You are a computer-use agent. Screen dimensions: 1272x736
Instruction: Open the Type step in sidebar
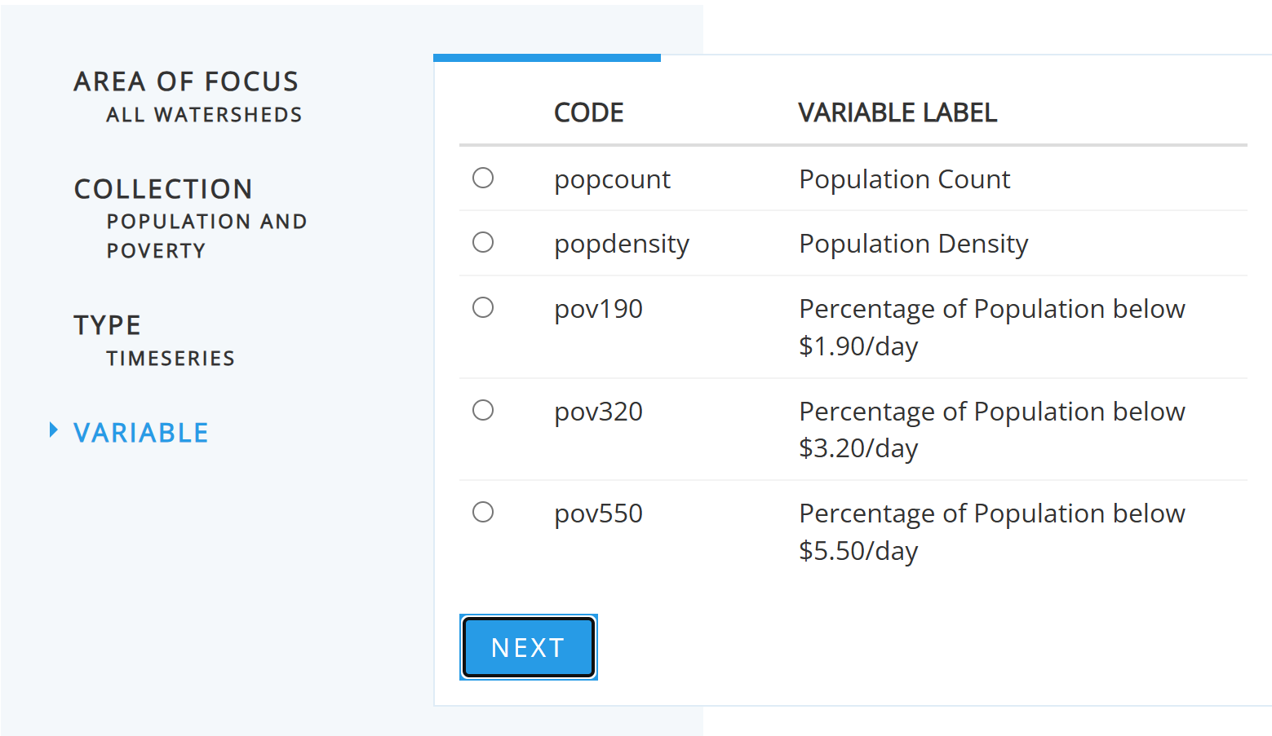pos(107,325)
